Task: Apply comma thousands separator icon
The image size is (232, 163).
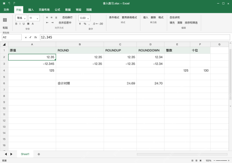Action: coord(89,24)
